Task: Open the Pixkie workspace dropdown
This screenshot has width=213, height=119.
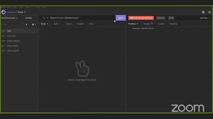Action: pyautogui.click(x=22, y=12)
